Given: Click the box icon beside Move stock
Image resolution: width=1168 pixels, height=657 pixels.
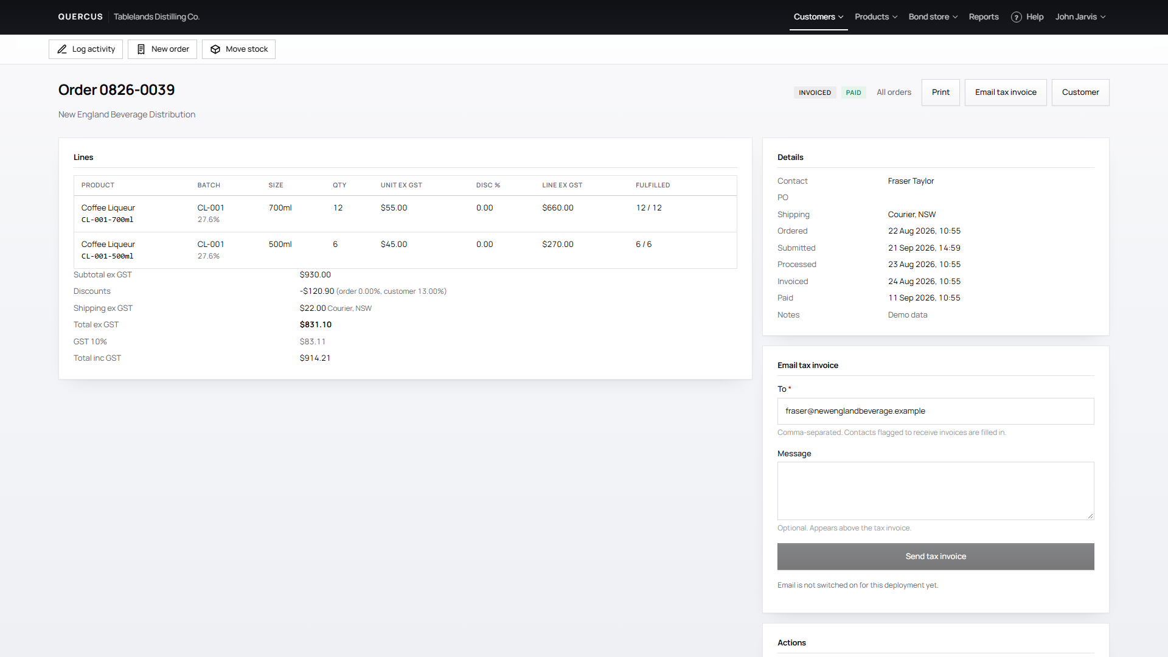Looking at the screenshot, I should tap(215, 49).
